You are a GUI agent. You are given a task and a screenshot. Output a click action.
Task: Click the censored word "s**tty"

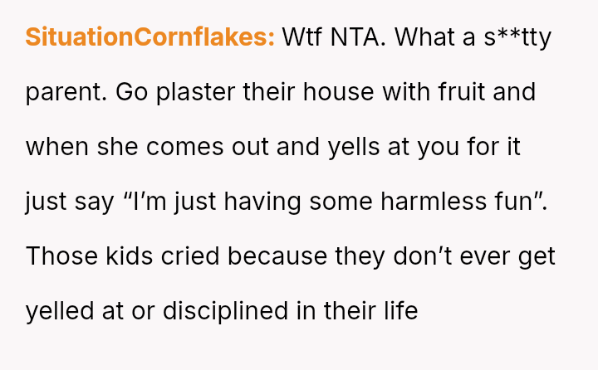tap(517, 37)
